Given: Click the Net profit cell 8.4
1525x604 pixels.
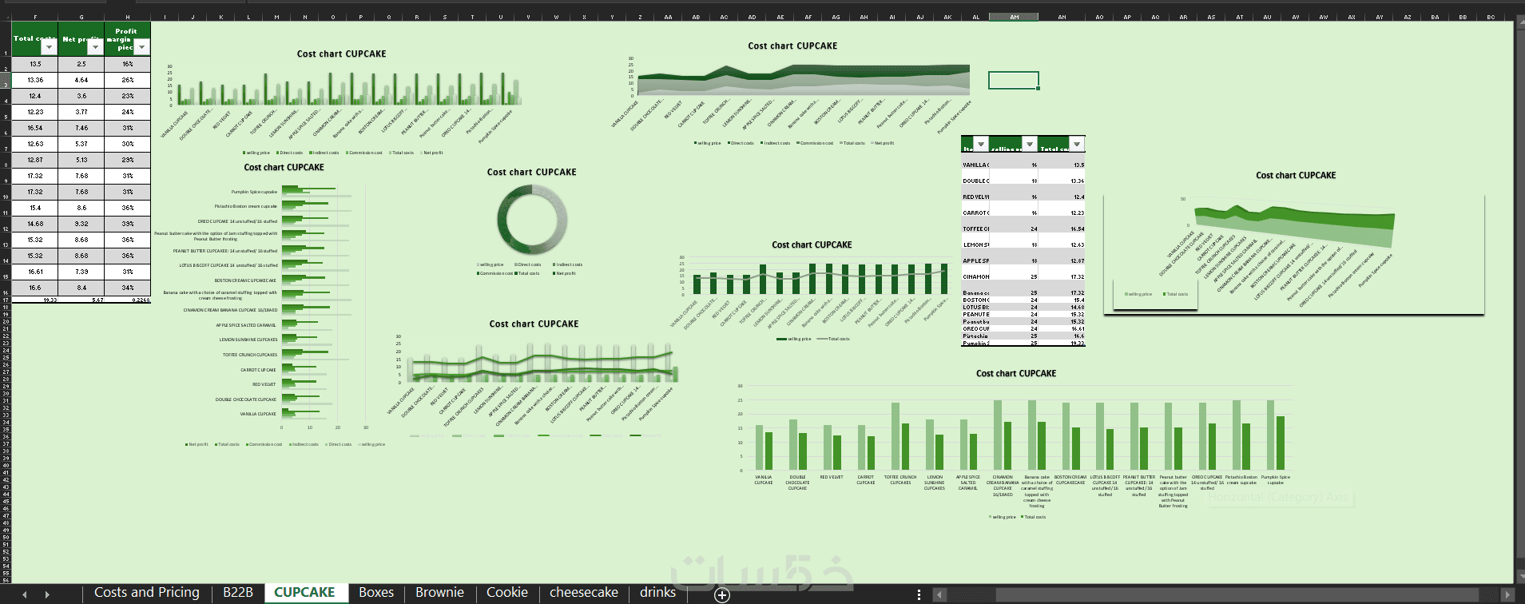Looking at the screenshot, I should 81,288.
